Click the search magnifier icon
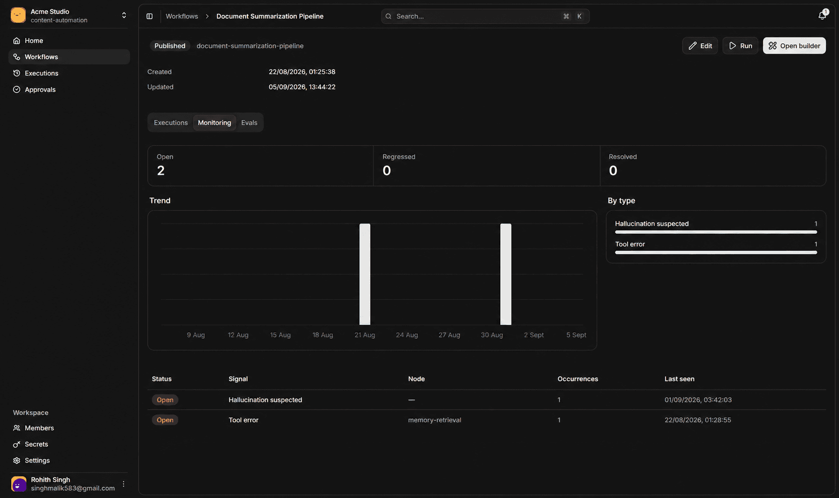Image resolution: width=839 pixels, height=498 pixels. click(x=389, y=16)
